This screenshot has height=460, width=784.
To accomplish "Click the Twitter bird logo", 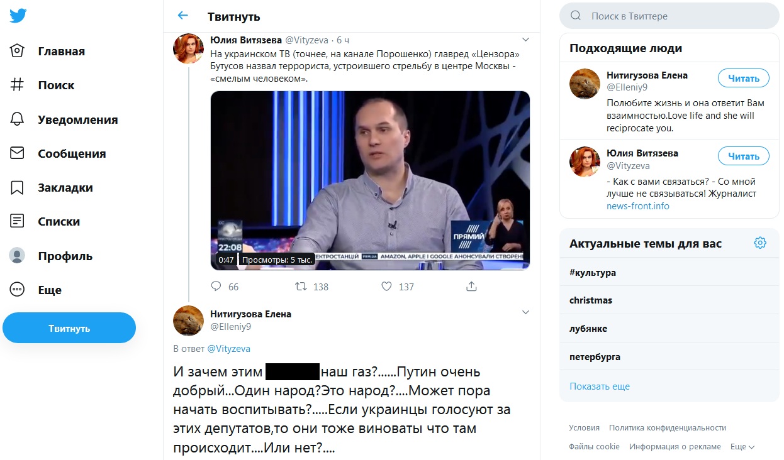I will point(18,16).
